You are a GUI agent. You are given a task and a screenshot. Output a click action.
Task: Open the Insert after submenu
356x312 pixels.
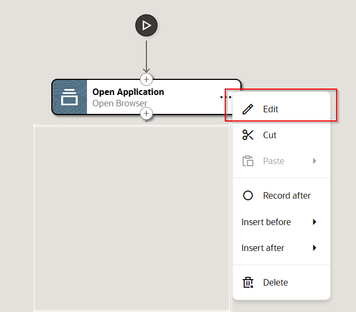[x=281, y=248]
